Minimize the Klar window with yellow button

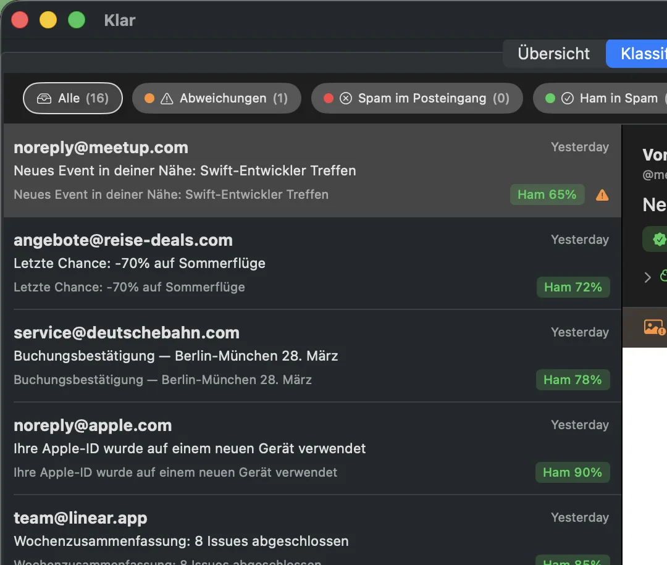pyautogui.click(x=48, y=20)
